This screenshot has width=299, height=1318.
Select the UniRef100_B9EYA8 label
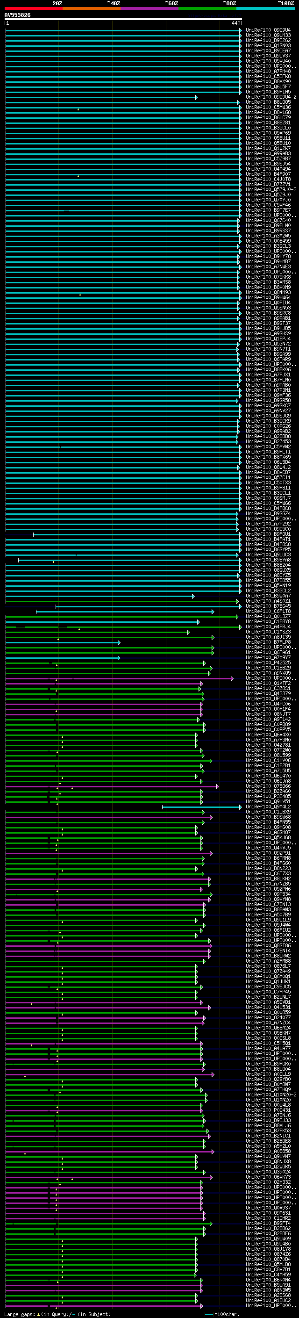(268, 560)
